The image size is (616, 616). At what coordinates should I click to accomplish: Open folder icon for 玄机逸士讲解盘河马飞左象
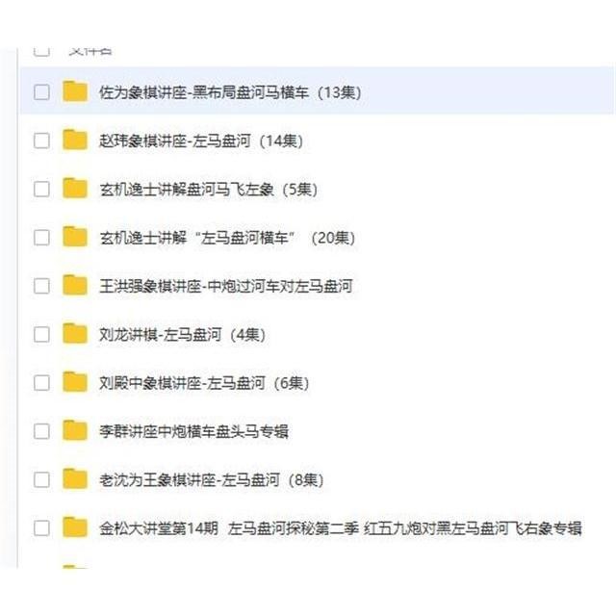(x=75, y=188)
